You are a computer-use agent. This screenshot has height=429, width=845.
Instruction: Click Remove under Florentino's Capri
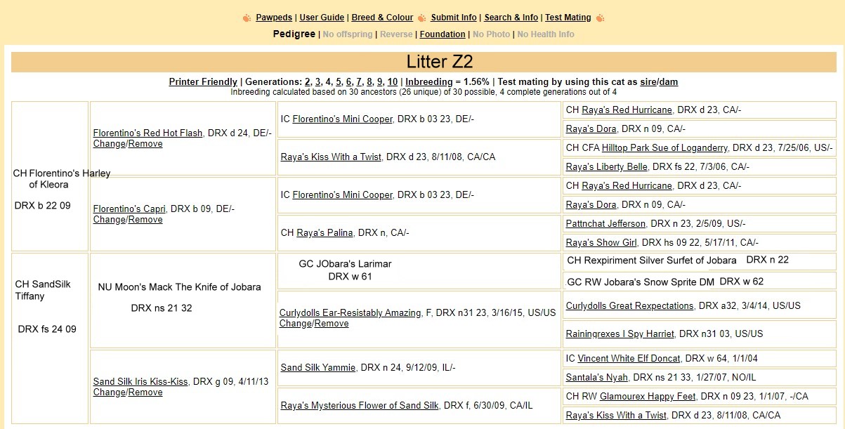click(145, 220)
